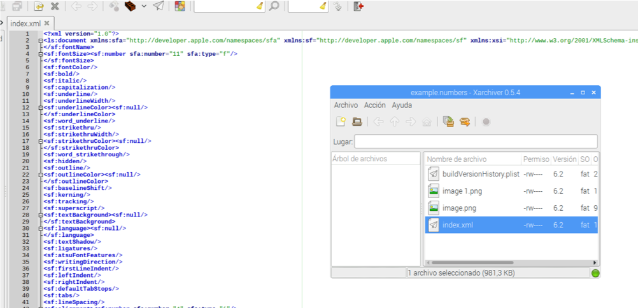The width and height of the screenshot is (638, 308).
Task: Click the Save All icon in Geany toolbar
Action: [x=17, y=6]
